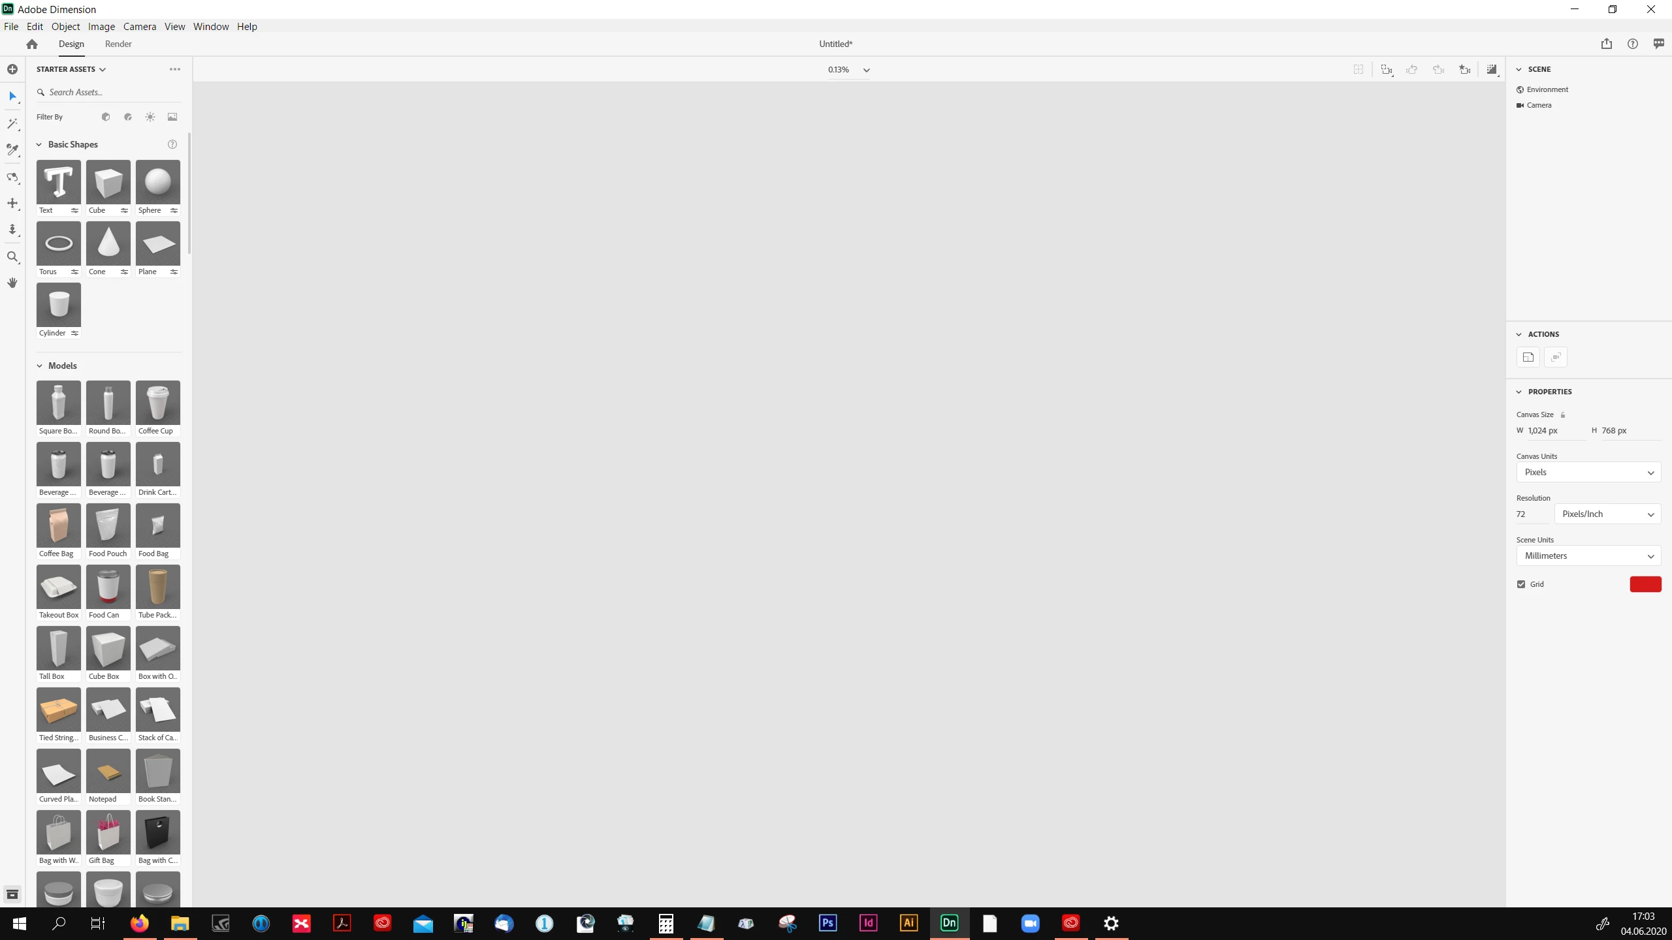Open the Scene Units Millimeters dropdown
Viewport: 1672px width, 940px height.
click(x=1588, y=556)
